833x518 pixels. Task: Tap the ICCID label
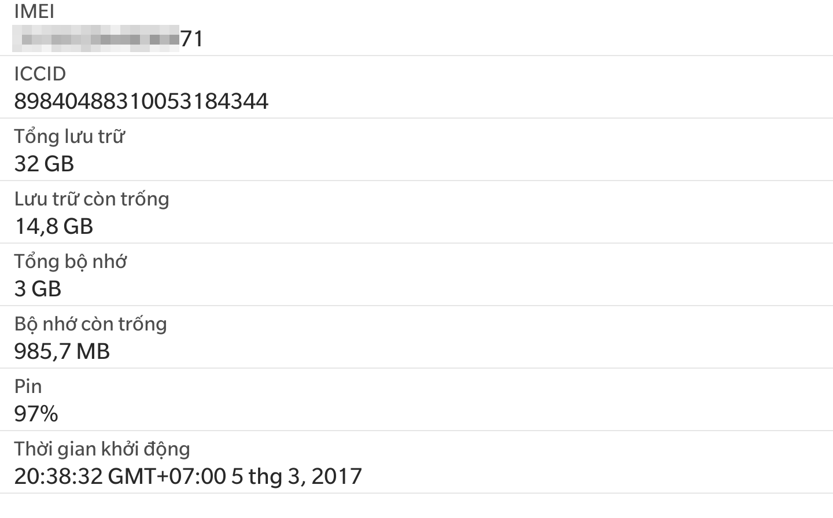point(40,74)
